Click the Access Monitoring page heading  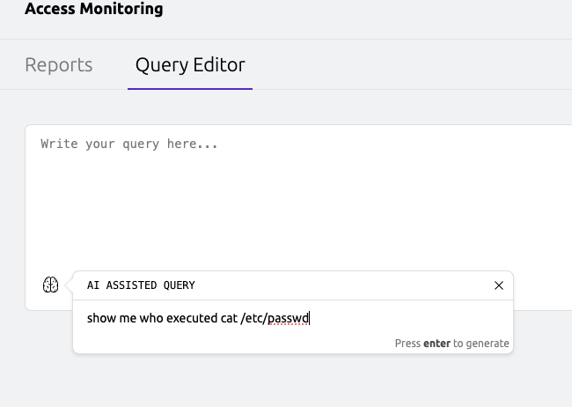pyautogui.click(x=94, y=10)
